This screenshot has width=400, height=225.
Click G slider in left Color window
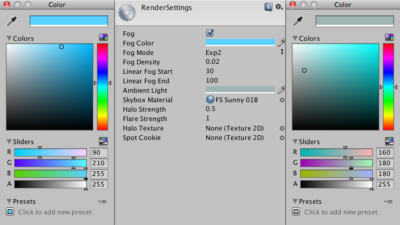tap(50, 163)
